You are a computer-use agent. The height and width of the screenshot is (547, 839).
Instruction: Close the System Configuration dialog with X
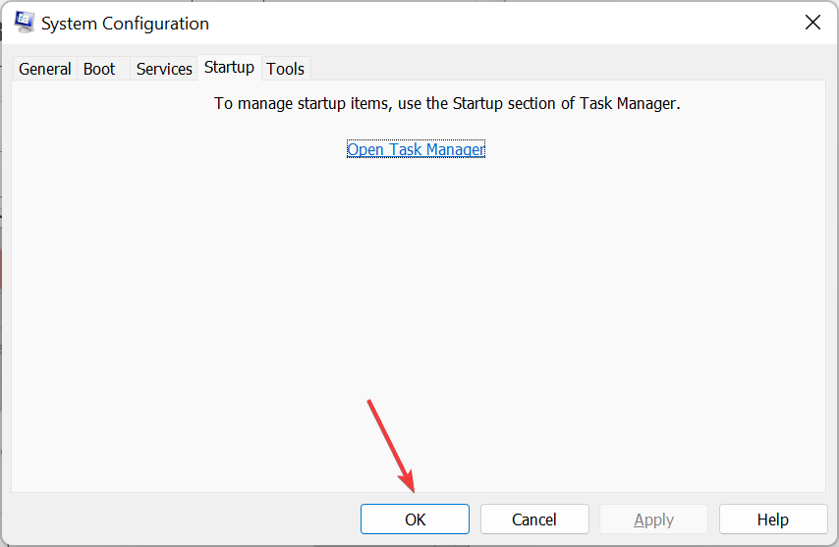[812, 23]
